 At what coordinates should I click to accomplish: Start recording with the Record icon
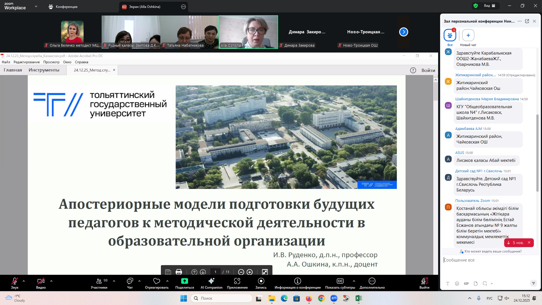coord(261,281)
